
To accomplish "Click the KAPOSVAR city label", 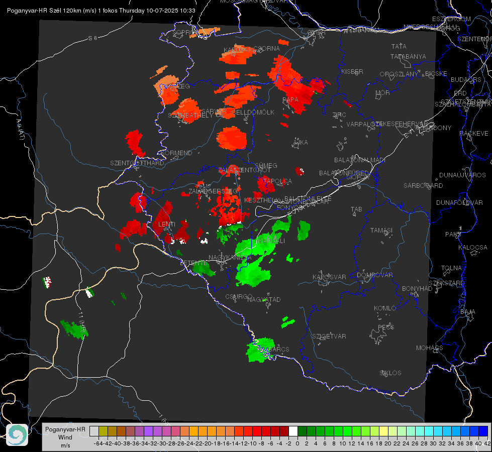I will click(329, 277).
